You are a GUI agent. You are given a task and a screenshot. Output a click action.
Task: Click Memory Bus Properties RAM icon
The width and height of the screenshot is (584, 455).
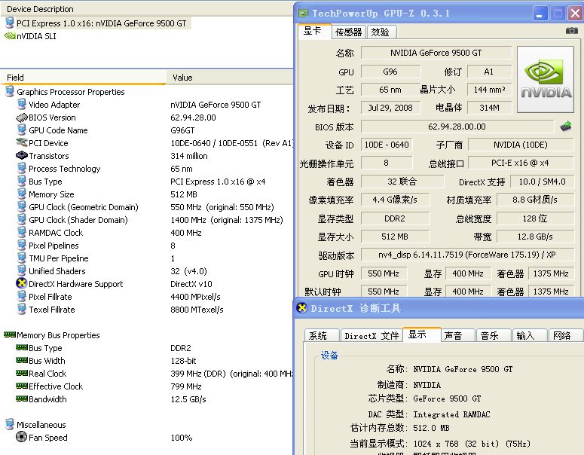[x=10, y=334]
